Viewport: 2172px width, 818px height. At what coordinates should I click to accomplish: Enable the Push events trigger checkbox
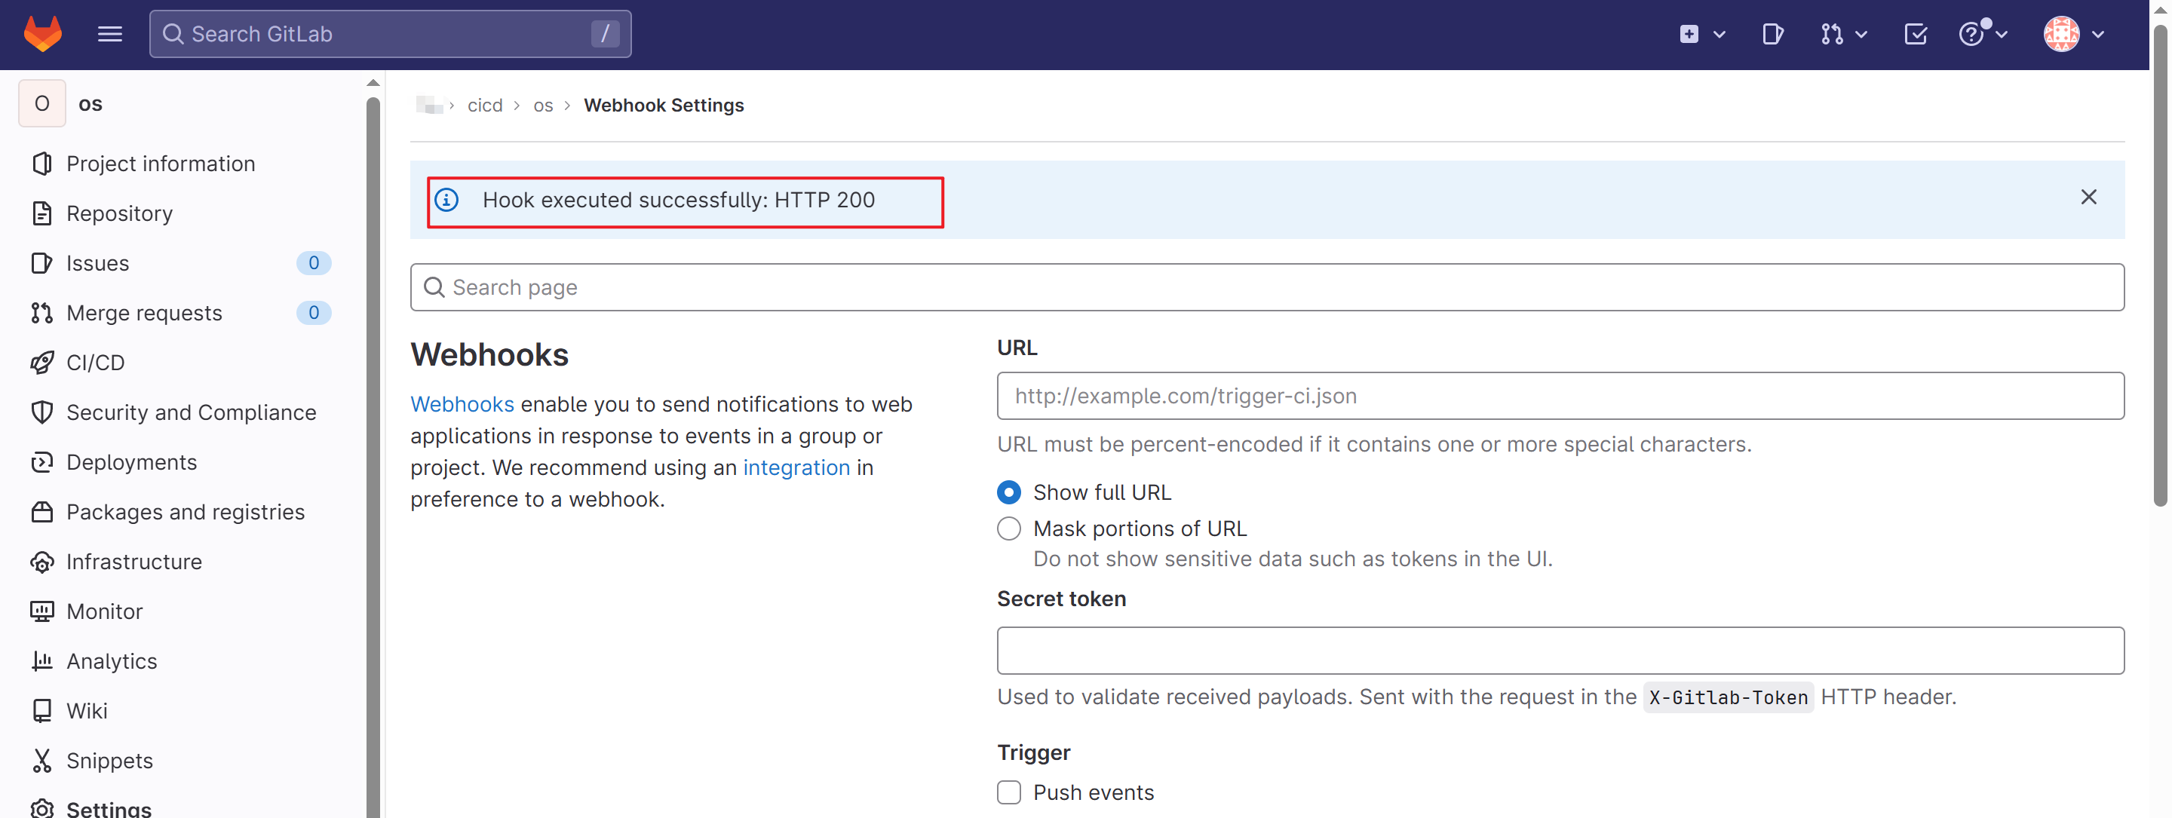click(x=1008, y=792)
